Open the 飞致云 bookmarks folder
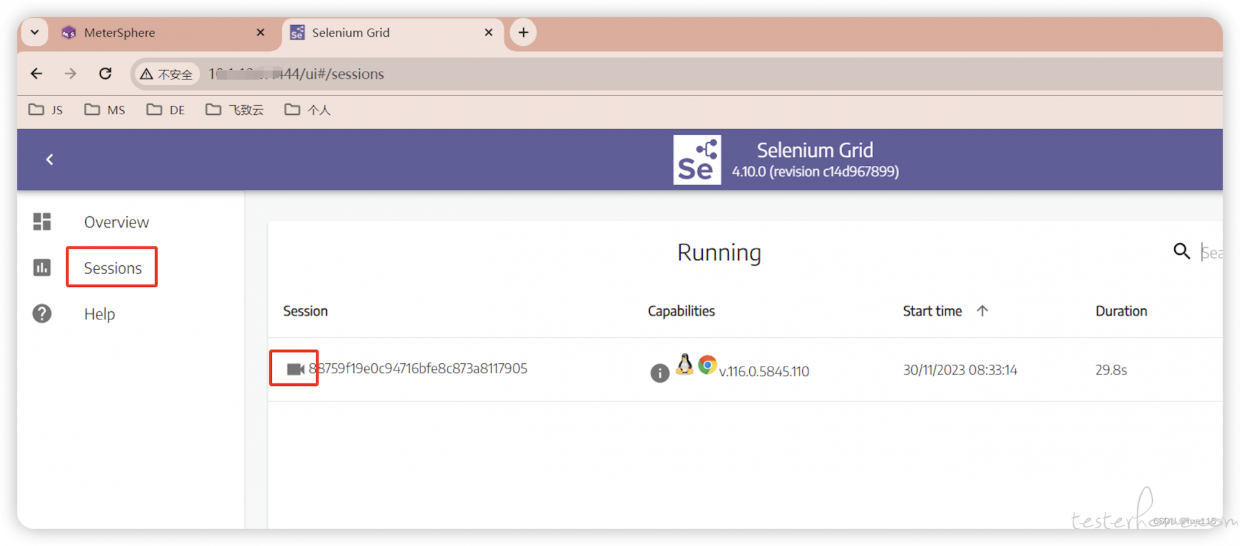This screenshot has height=546, width=1240. [234, 110]
